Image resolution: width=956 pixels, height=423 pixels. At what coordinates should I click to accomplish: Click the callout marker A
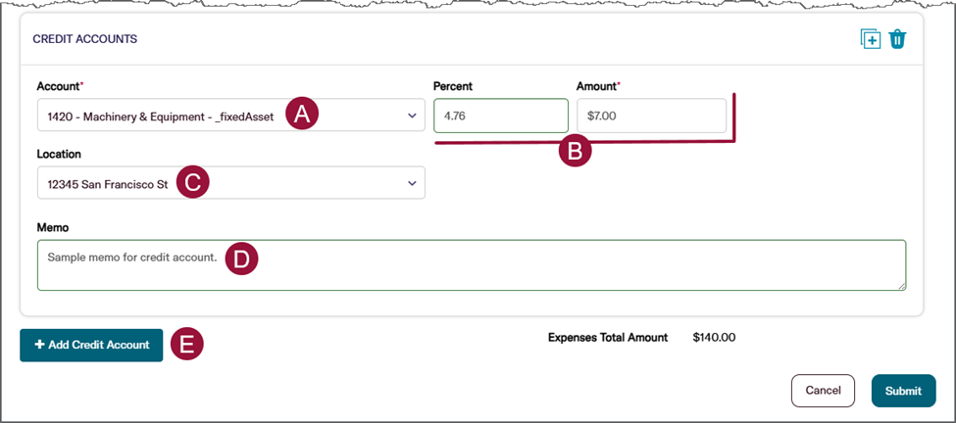[302, 114]
